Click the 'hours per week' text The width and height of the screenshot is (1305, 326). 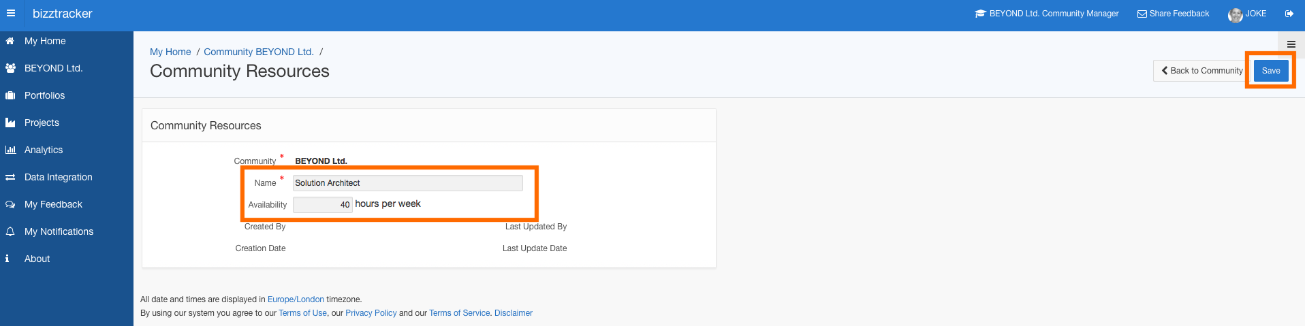pyautogui.click(x=388, y=203)
